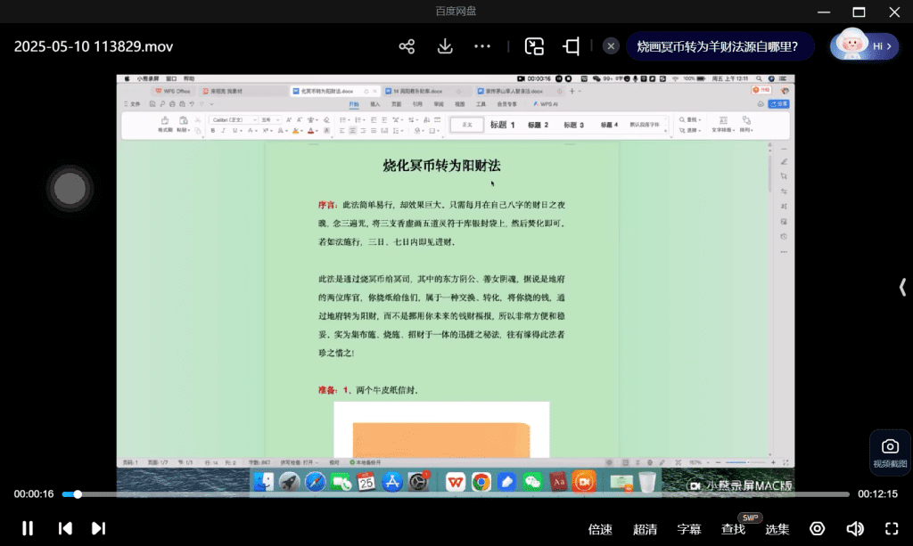The width and height of the screenshot is (913, 546).
Task: Mute the video volume
Action: click(854, 529)
